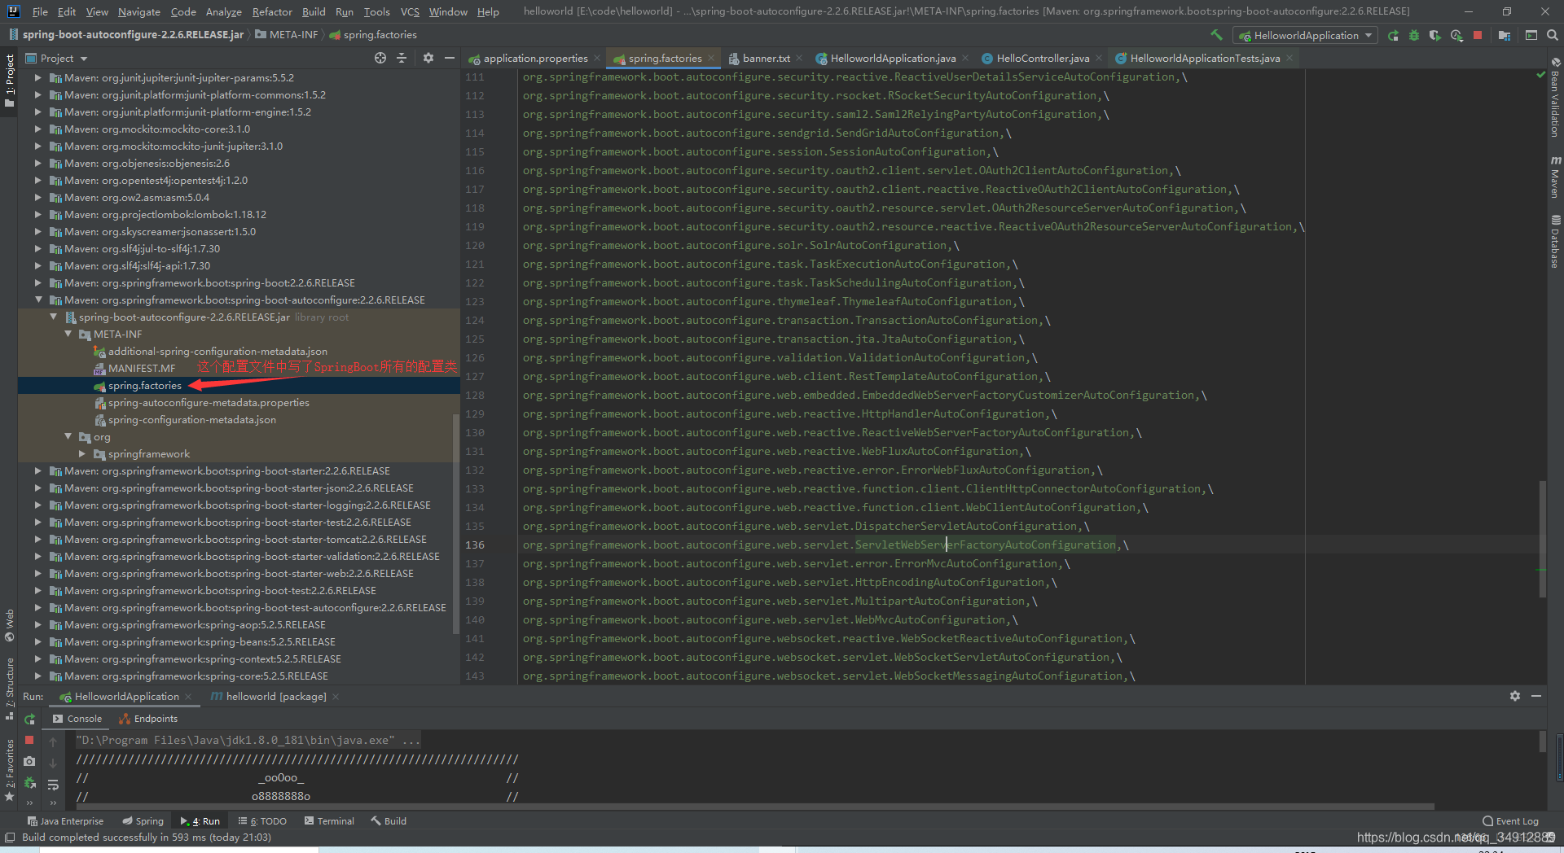Screen dimensions: 1564x853
Task: Click the editor vertical scrollbar thumb
Action: (1542, 539)
